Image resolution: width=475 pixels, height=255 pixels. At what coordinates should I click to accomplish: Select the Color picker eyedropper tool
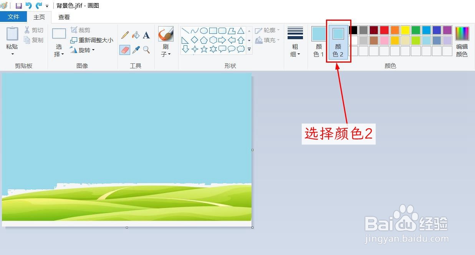[x=136, y=50]
